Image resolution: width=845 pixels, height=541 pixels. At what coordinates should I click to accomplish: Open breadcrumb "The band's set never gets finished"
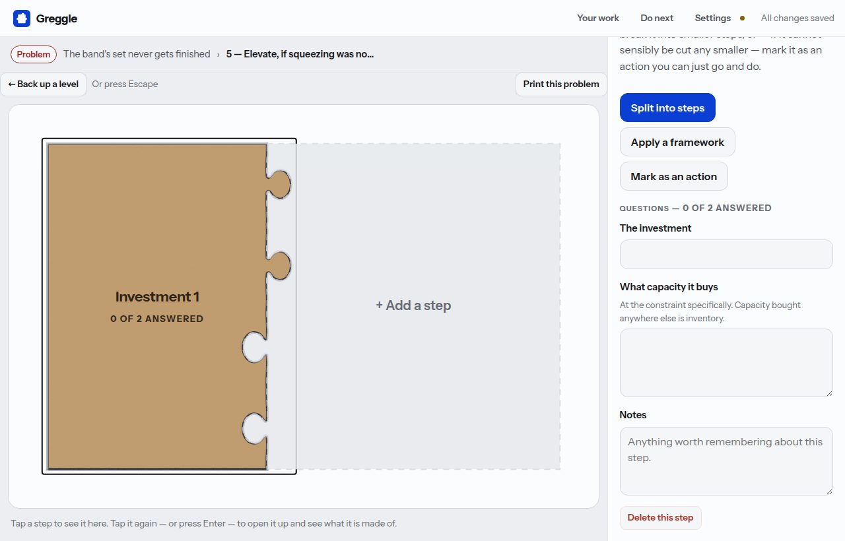click(137, 54)
